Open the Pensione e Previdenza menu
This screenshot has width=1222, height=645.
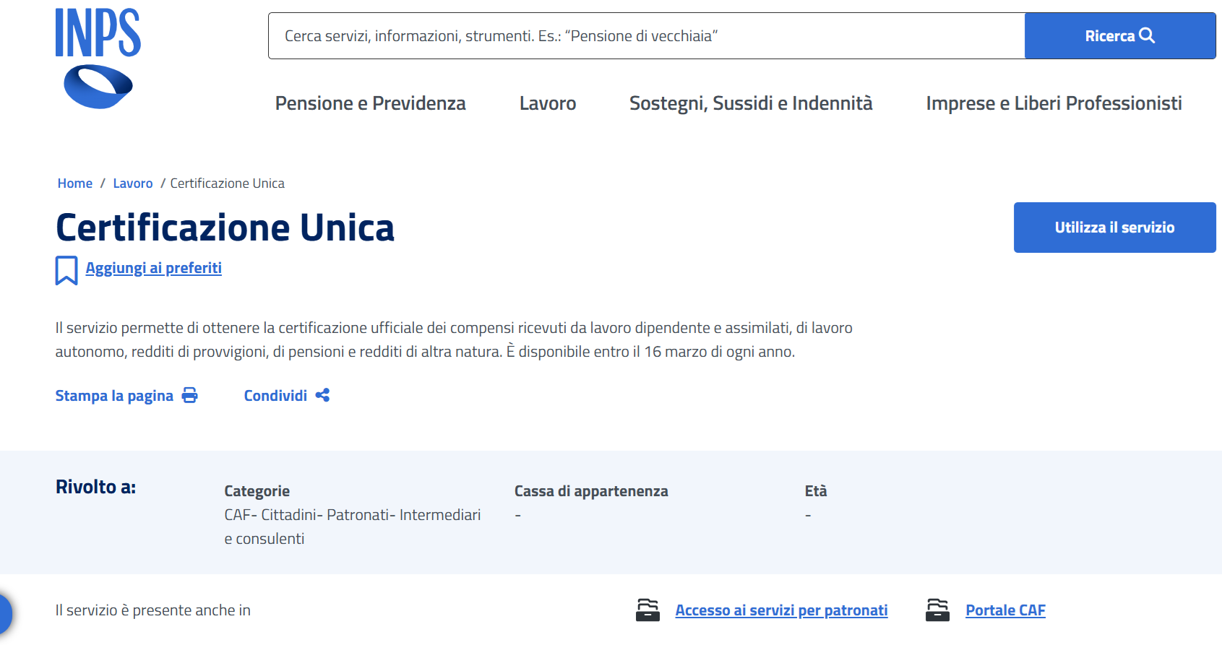[370, 103]
